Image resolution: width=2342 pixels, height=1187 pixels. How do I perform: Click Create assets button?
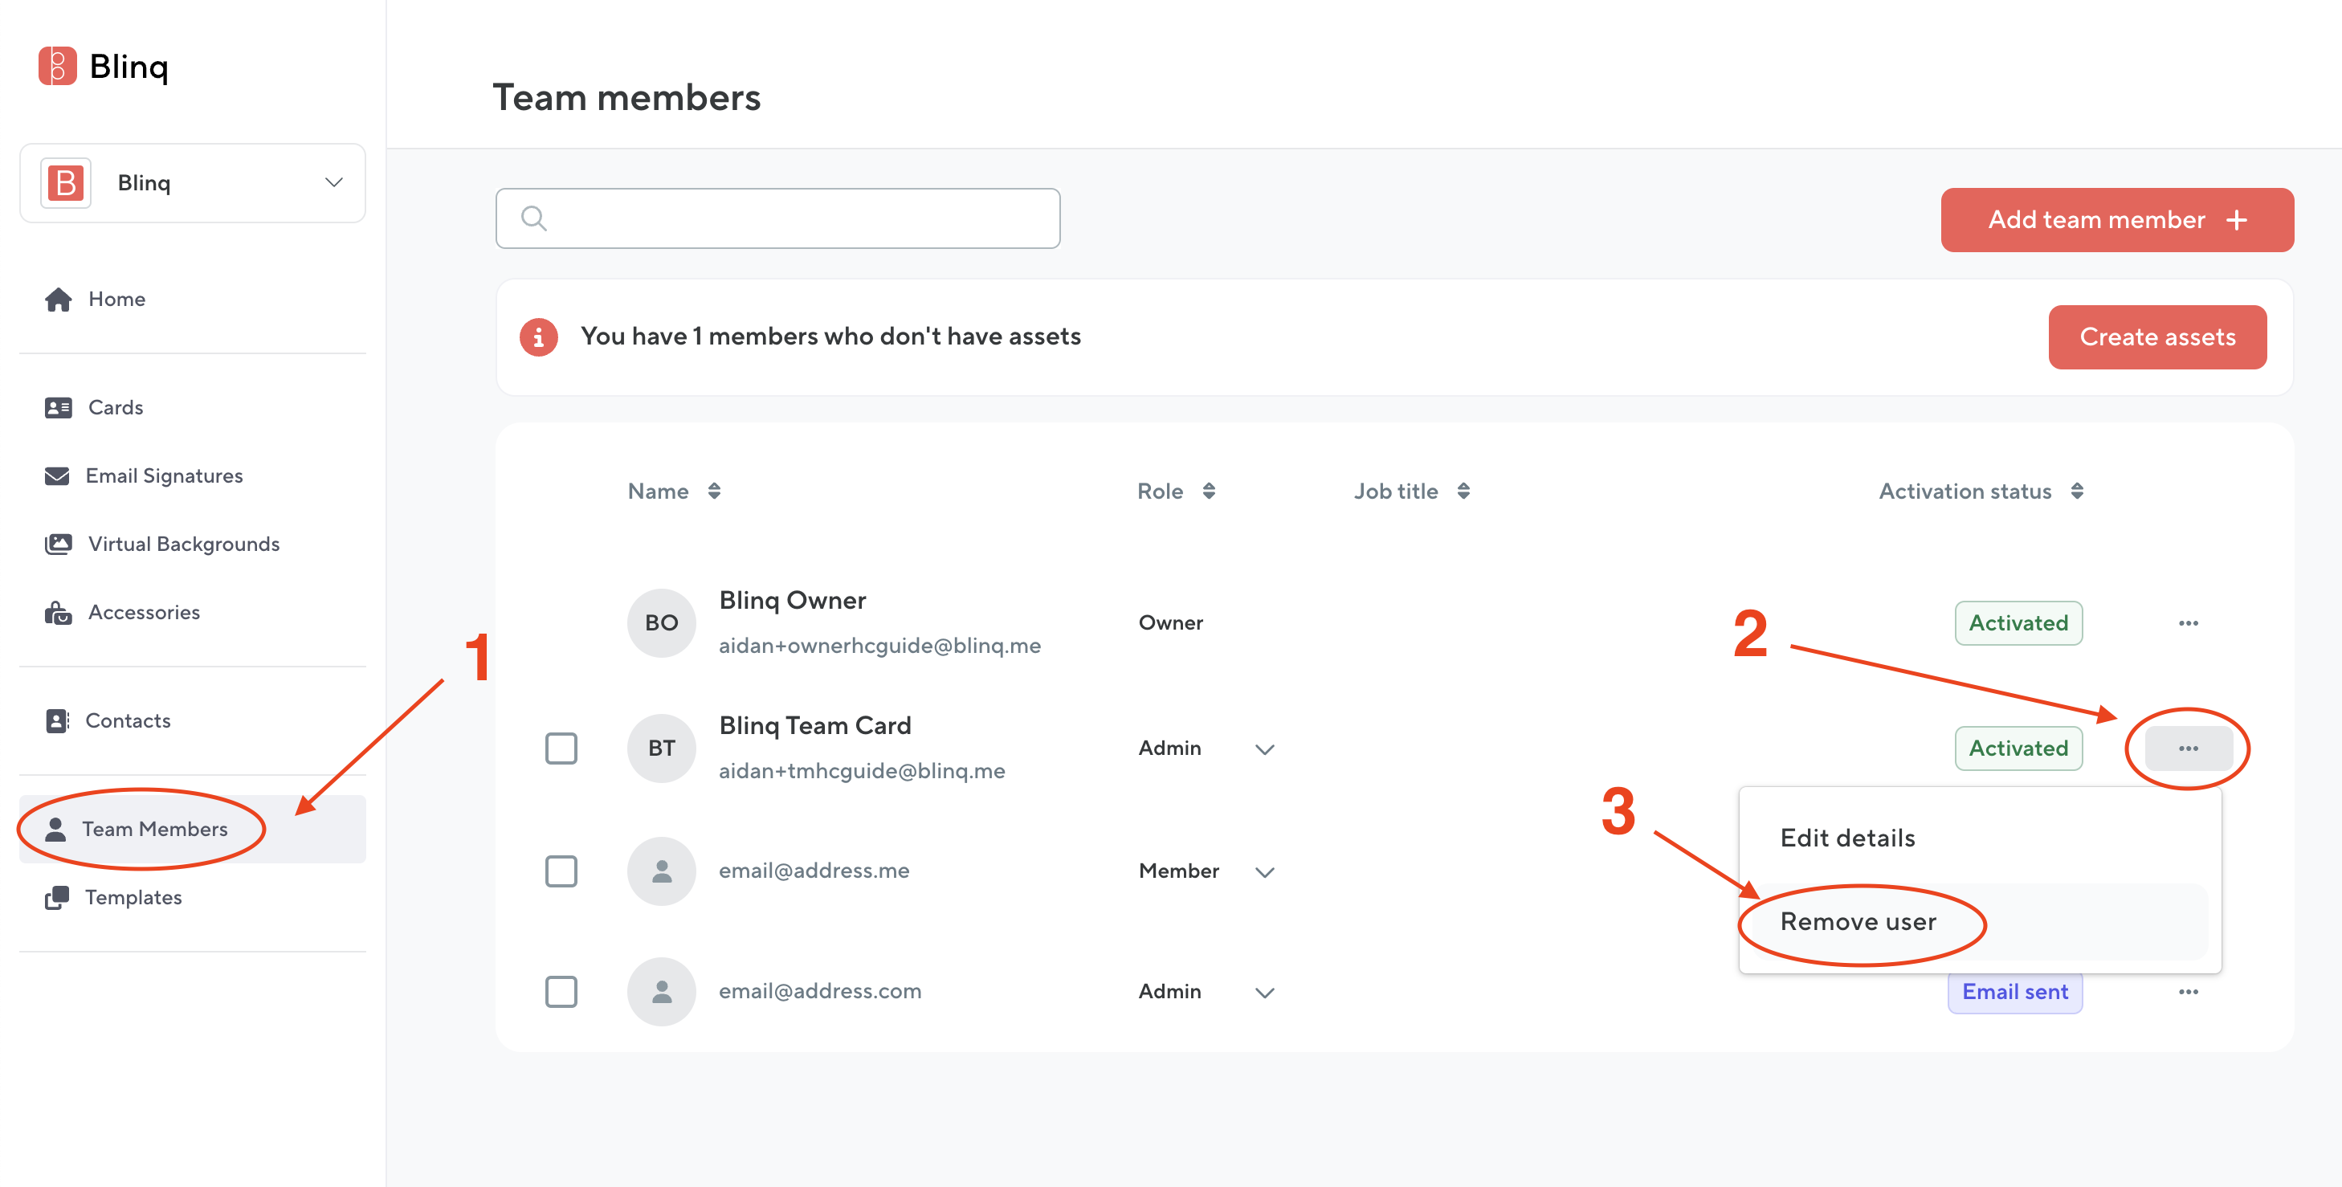[x=2157, y=337]
